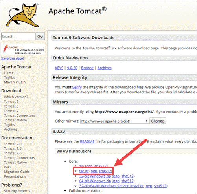Image resolution: width=197 pixels, height=194 pixels.
Task: Jump to 9.0.20 via quick navigation
Action: click(x=72, y=68)
